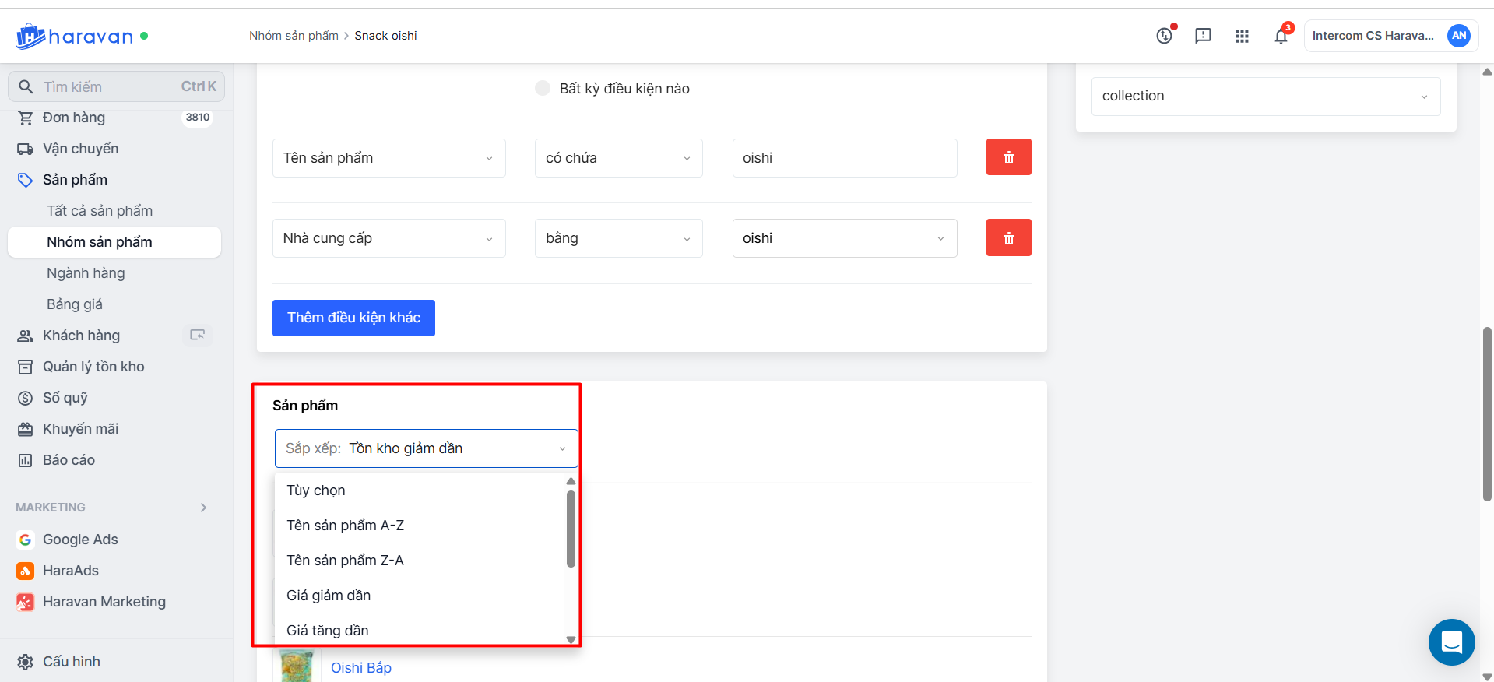
Task: Click the page vertical scrollbar thumb
Action: coord(1487,414)
